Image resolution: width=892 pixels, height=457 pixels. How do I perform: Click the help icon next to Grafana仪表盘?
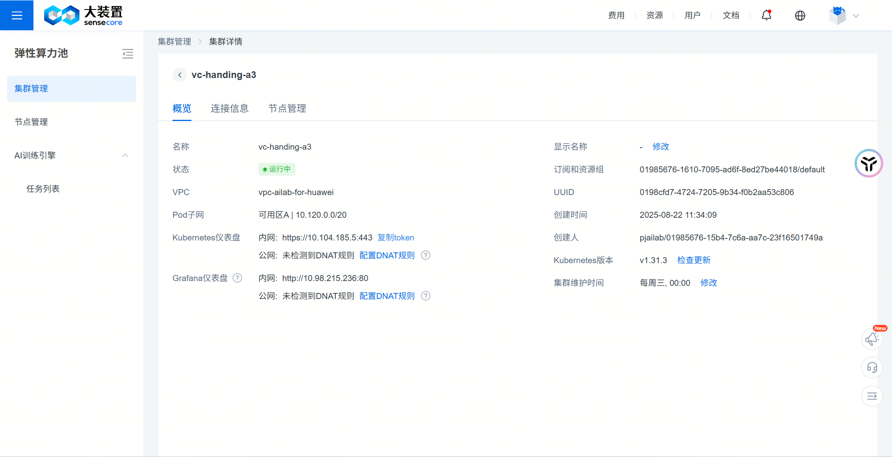coord(237,278)
